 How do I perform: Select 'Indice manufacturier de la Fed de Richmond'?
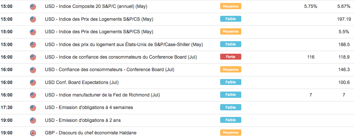[102, 95]
